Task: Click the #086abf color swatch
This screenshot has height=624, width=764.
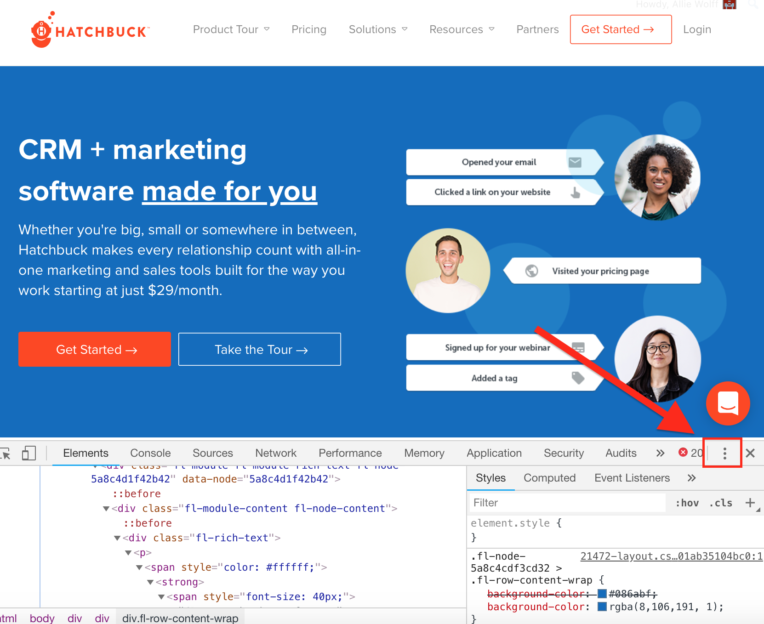Action: pyautogui.click(x=602, y=594)
